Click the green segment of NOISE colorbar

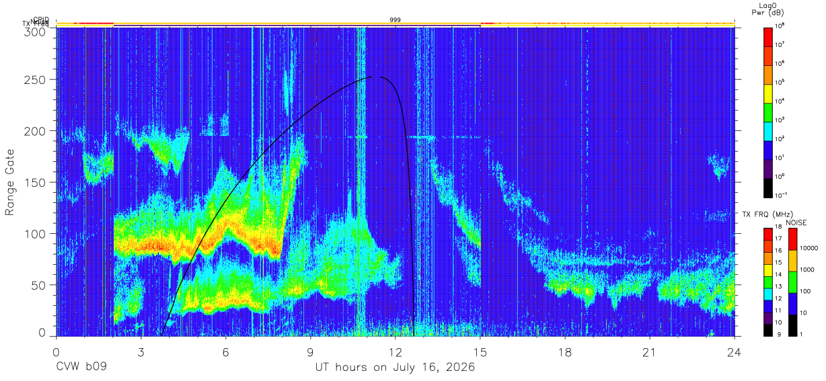tap(792, 281)
